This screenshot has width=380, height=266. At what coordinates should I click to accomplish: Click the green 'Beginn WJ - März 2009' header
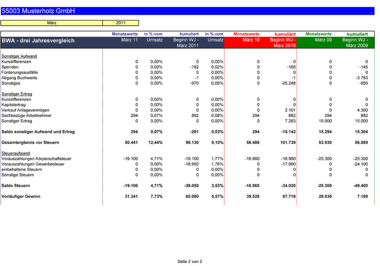[x=355, y=43]
